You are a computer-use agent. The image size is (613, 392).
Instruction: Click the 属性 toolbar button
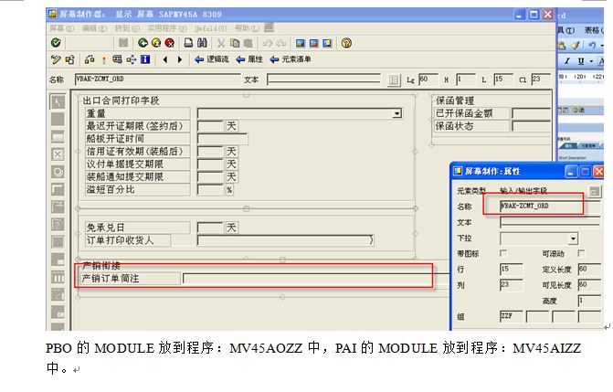(x=249, y=59)
